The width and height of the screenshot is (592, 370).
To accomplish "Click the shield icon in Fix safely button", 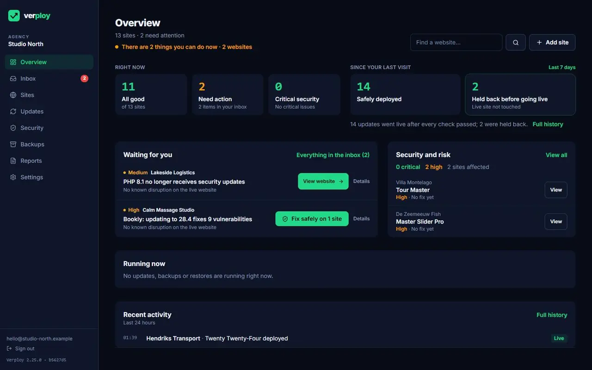I will click(x=285, y=219).
